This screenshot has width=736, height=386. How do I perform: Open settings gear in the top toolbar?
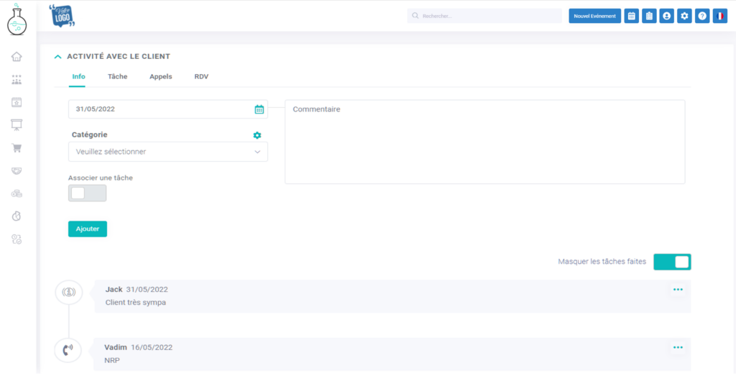point(684,16)
